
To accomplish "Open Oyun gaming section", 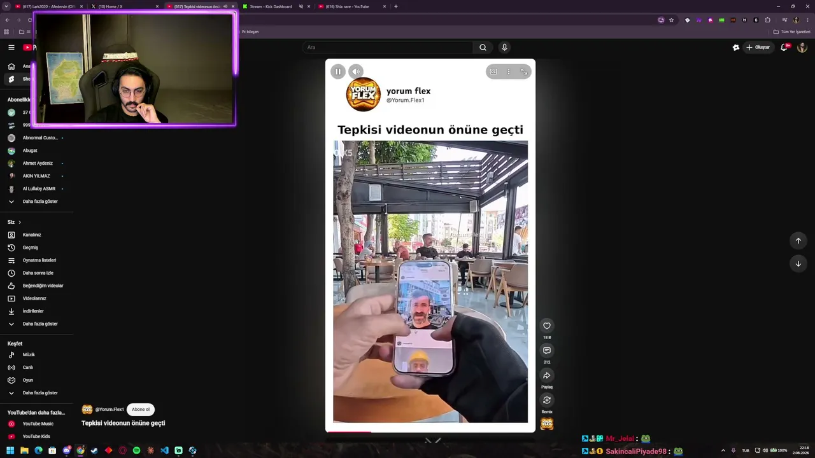I will tap(28, 380).
